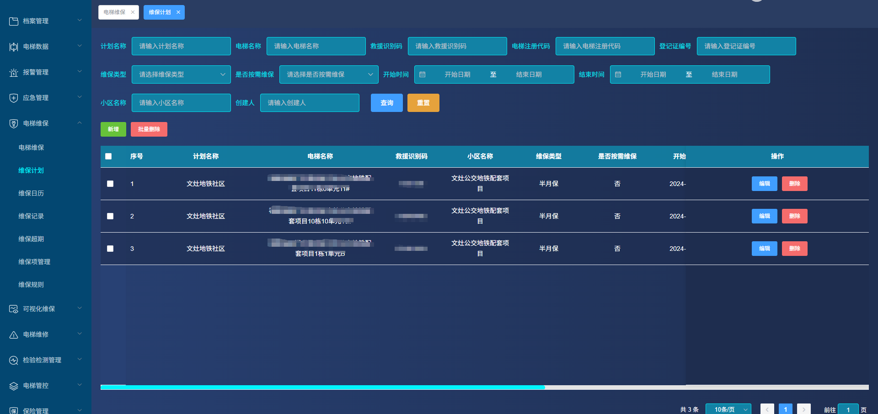Close the 维保计划 tab
Image resolution: width=878 pixels, height=414 pixels.
(x=178, y=12)
